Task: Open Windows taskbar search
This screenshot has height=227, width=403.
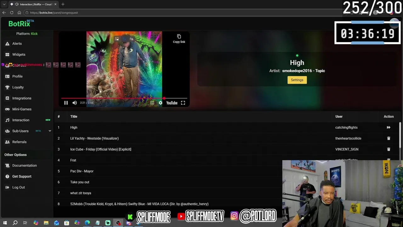Action: 15,223
